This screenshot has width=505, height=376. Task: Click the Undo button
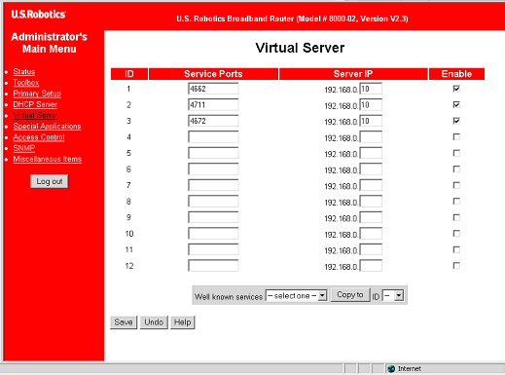tap(154, 322)
